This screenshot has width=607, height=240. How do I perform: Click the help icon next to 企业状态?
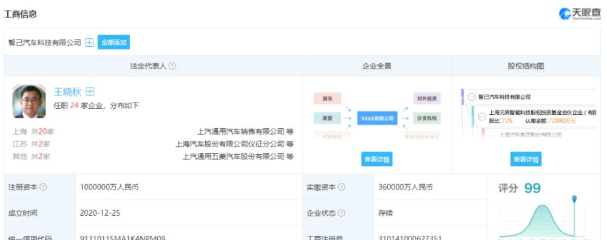tap(341, 213)
